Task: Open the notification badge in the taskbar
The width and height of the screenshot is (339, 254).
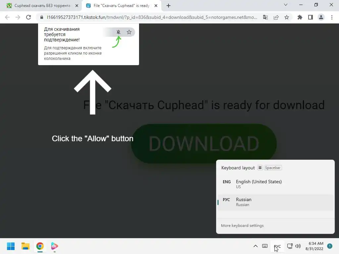Action: 330,246
